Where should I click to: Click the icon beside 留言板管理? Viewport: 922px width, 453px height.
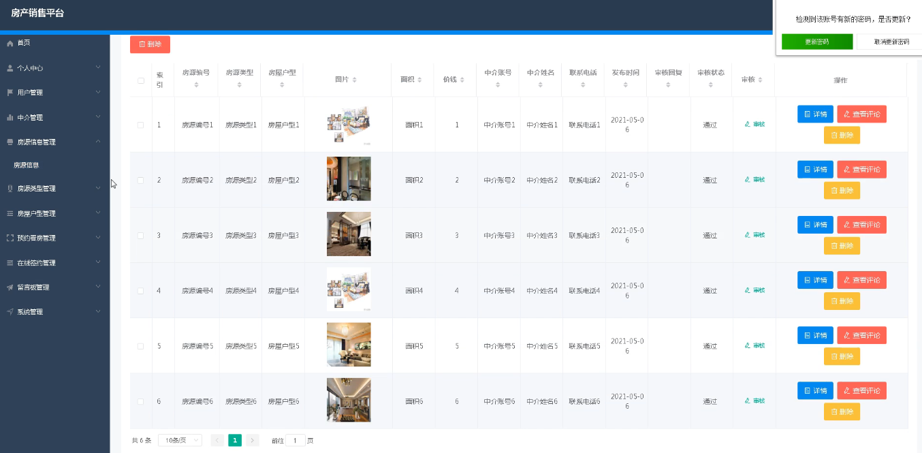pos(10,287)
